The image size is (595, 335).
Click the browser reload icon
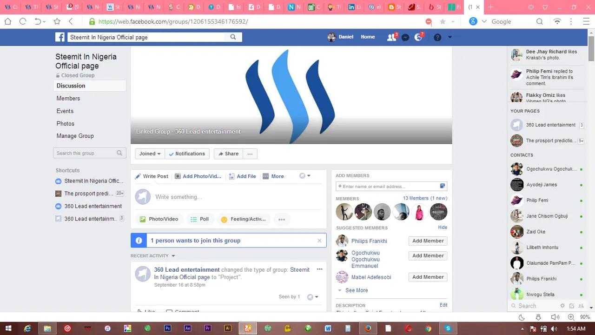(x=22, y=21)
